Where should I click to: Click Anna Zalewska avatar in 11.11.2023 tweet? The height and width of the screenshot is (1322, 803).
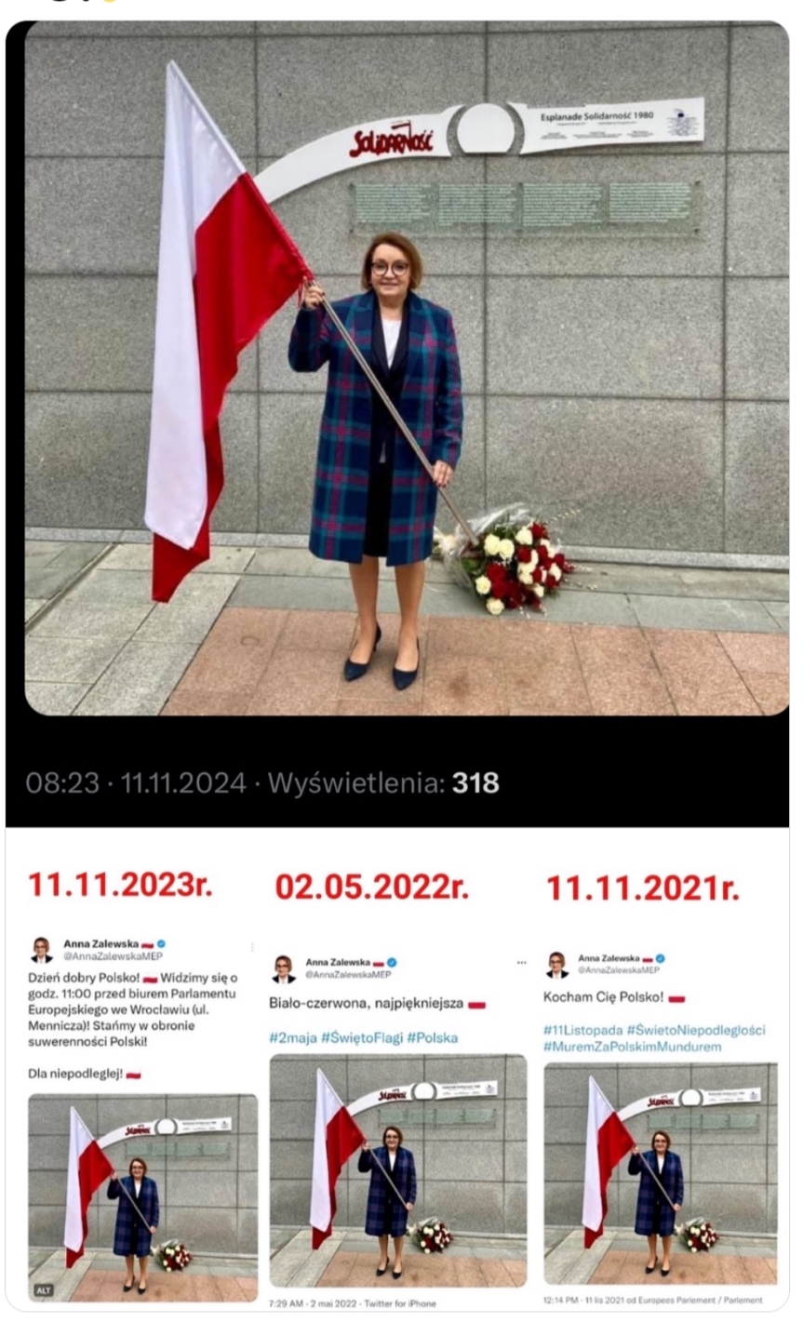pyautogui.click(x=41, y=949)
